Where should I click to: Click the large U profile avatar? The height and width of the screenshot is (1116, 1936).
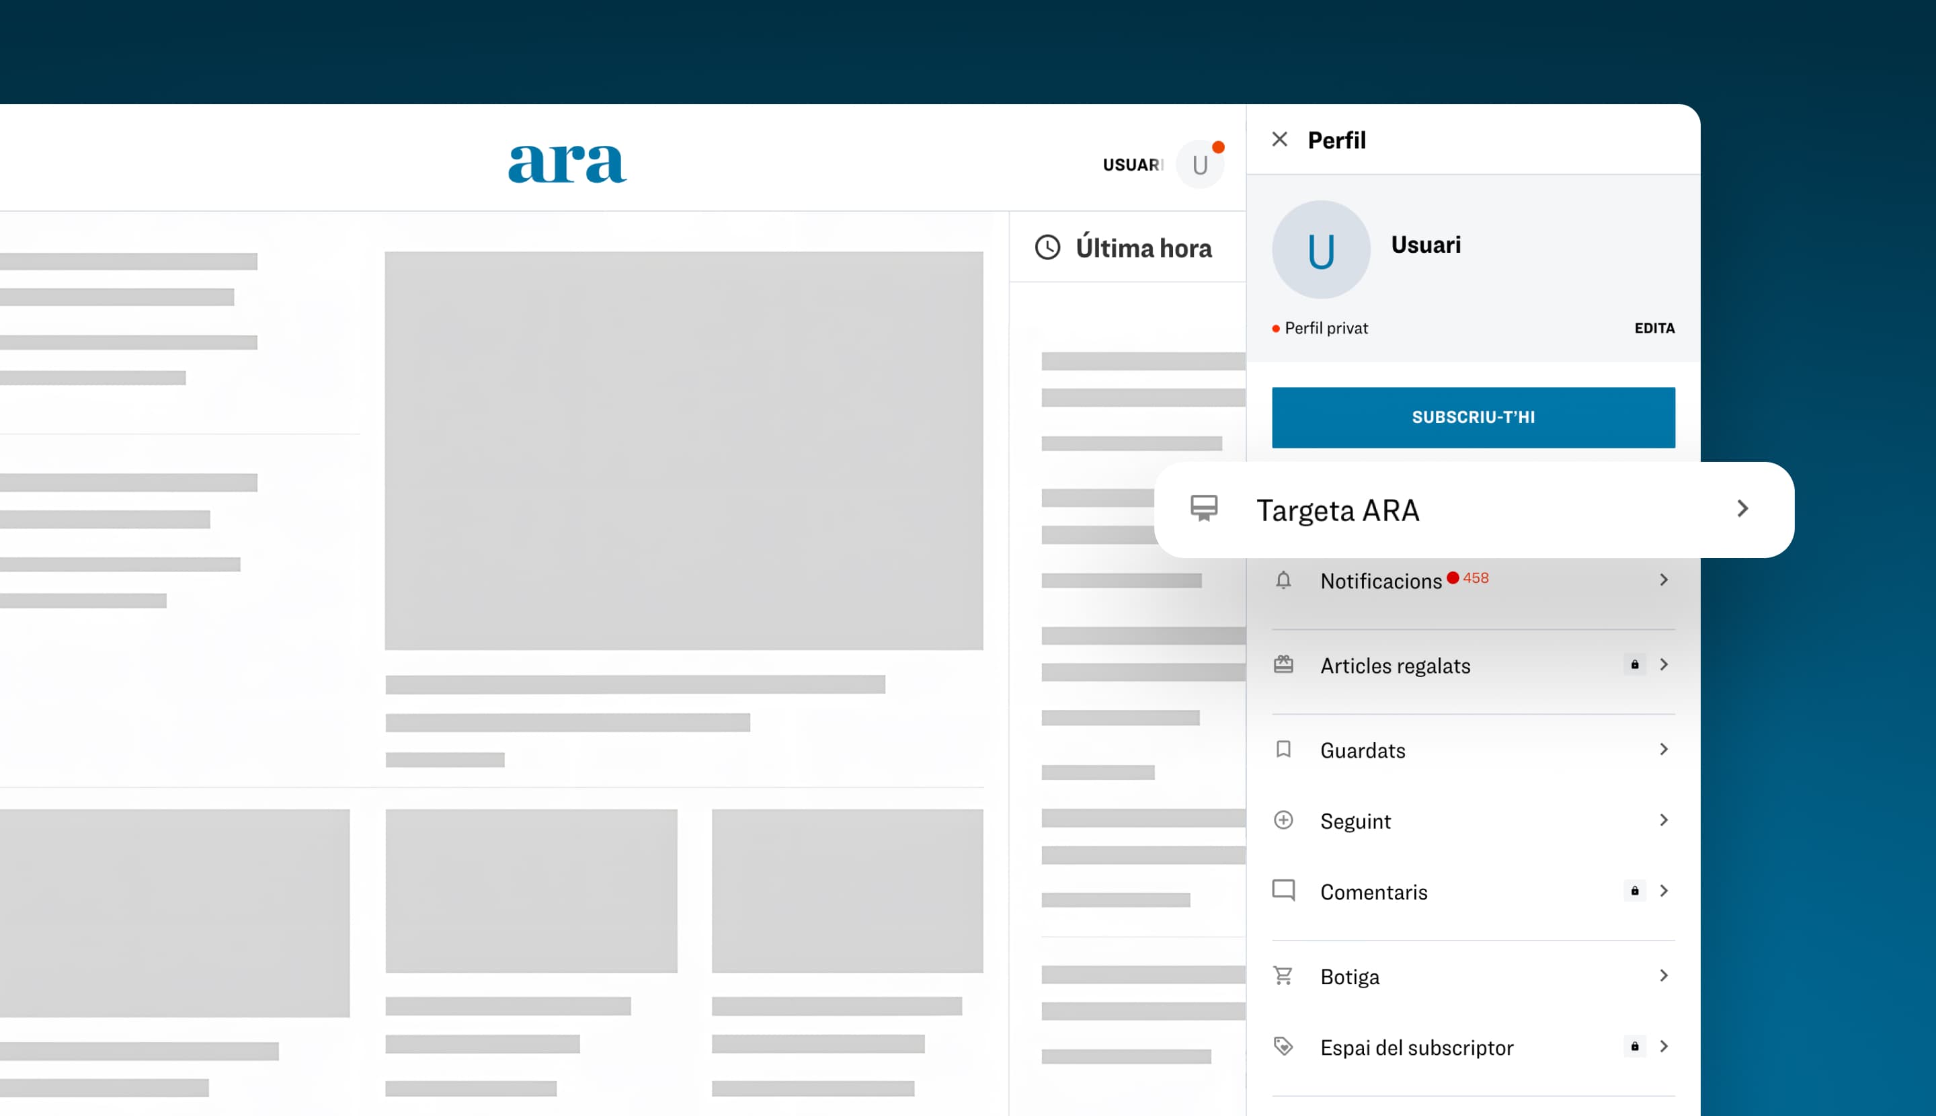coord(1320,250)
